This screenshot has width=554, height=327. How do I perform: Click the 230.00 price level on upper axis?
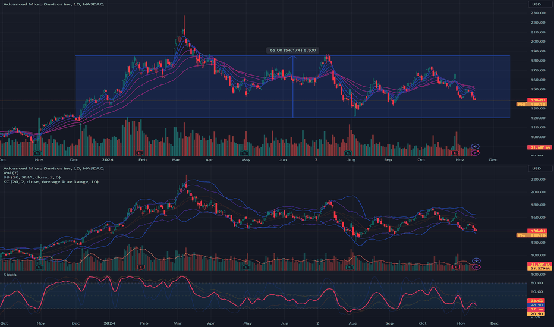point(538,13)
